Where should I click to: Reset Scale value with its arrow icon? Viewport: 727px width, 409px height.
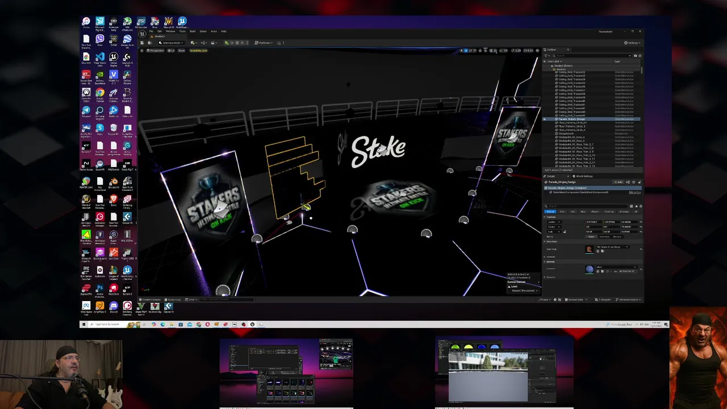tap(641, 232)
